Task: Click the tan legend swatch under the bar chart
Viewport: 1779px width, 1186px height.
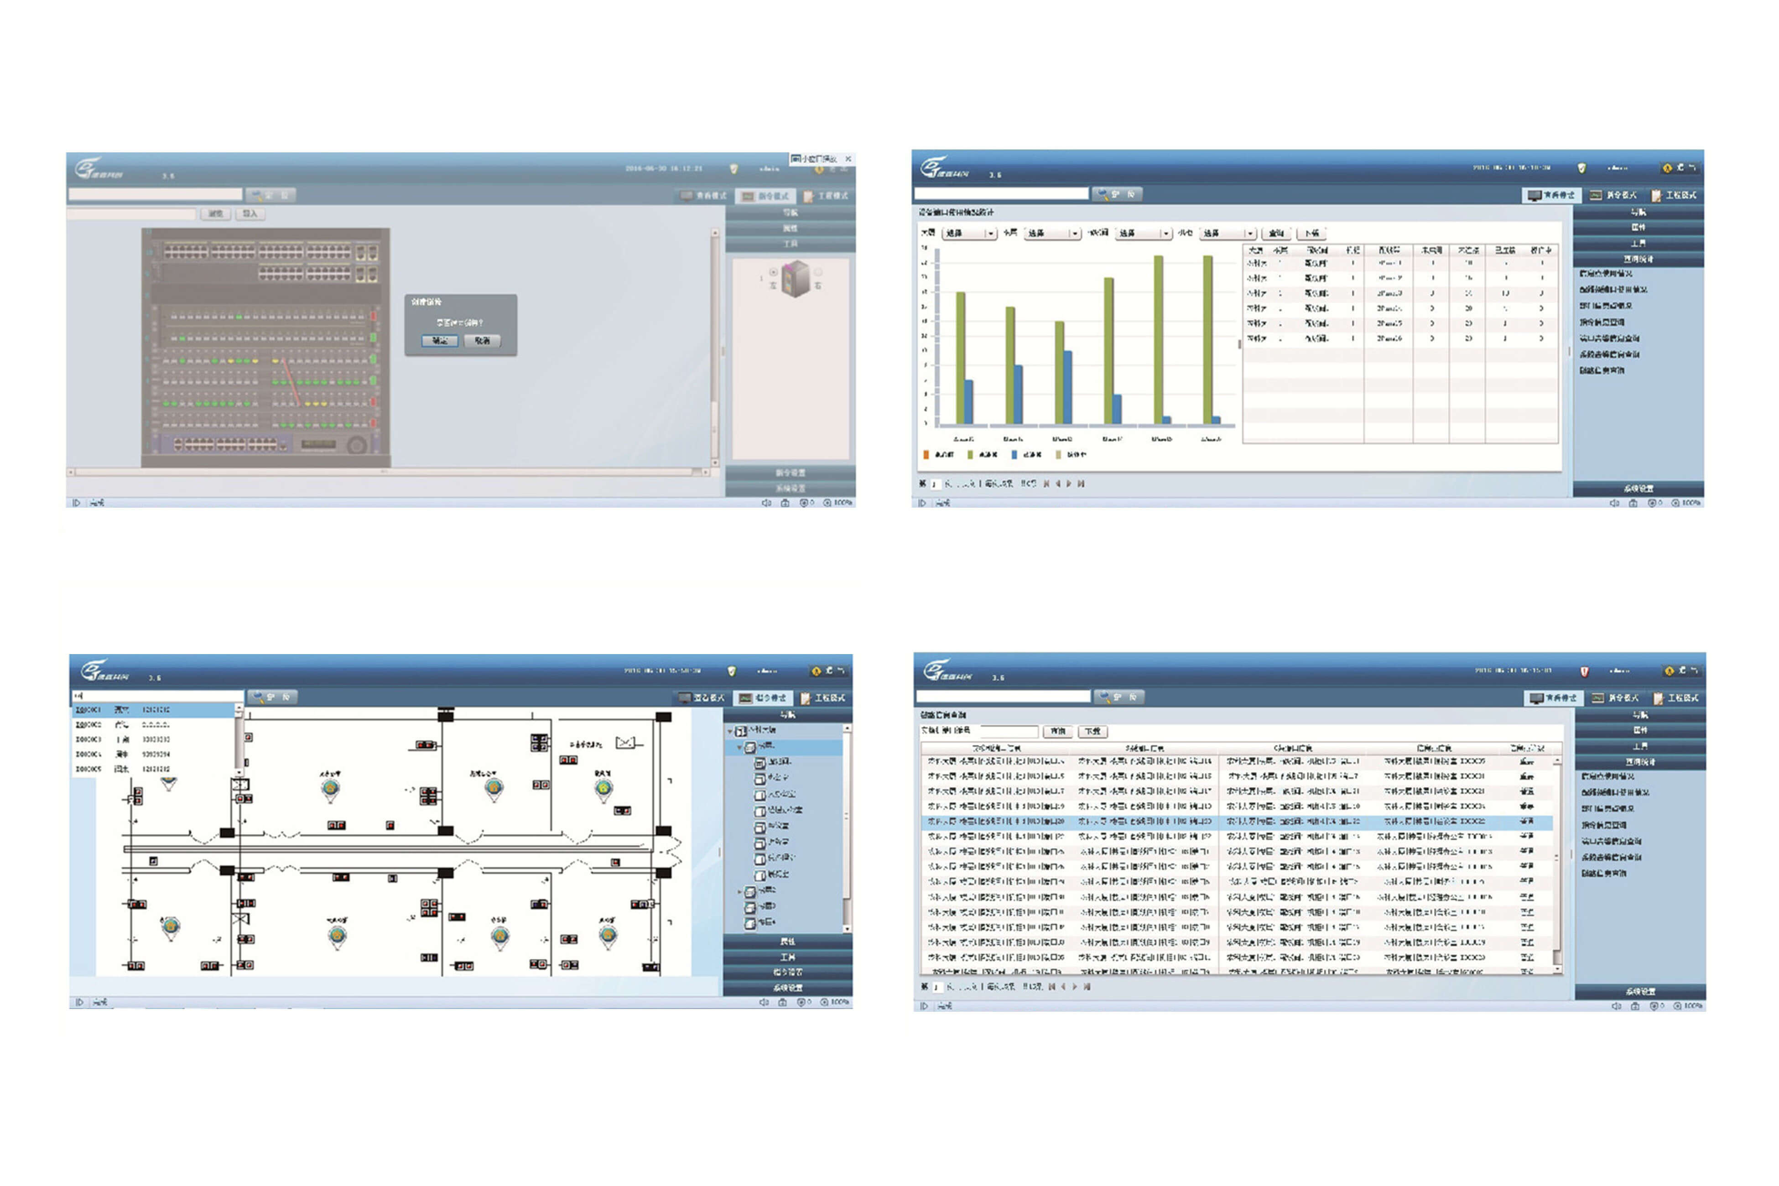Action: tap(1058, 455)
